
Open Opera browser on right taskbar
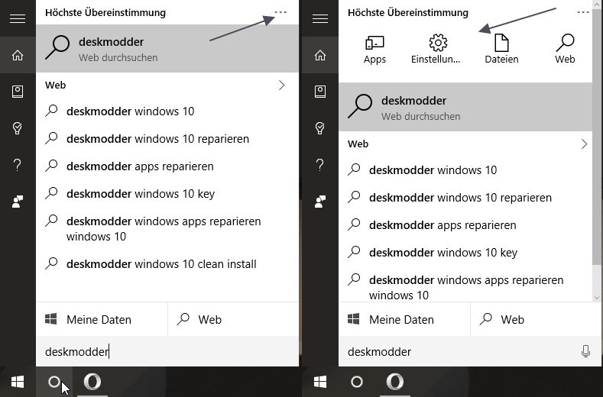(x=394, y=382)
